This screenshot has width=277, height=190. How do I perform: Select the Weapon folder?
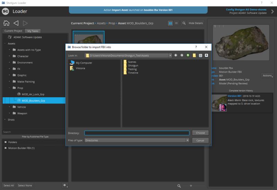coord(22,114)
